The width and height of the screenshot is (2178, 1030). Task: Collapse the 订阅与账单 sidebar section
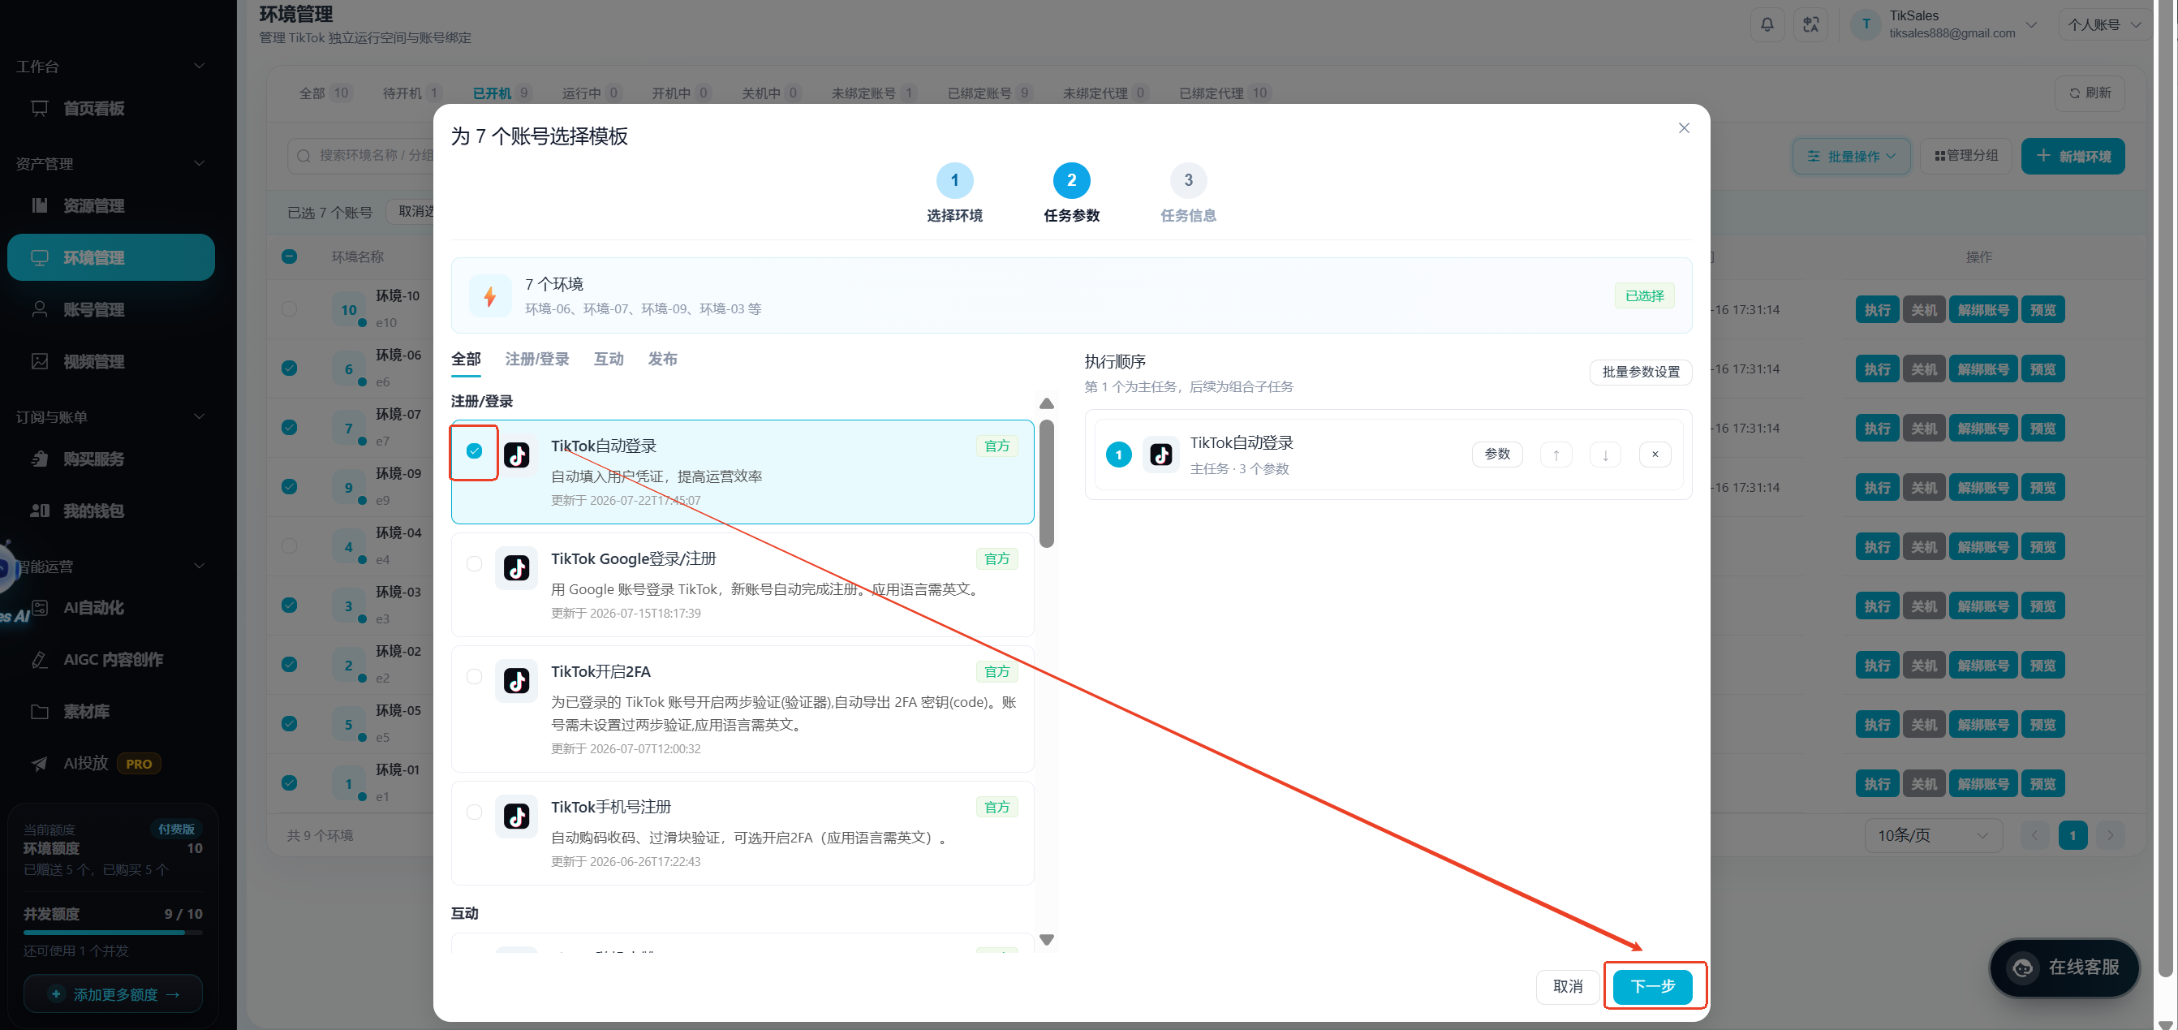(x=200, y=416)
